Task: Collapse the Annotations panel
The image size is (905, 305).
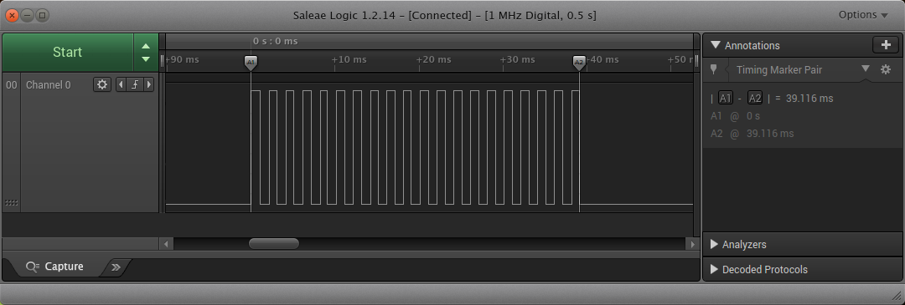Action: tap(716, 45)
